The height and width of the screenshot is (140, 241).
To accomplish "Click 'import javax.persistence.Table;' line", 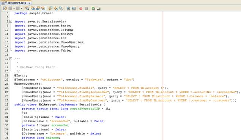I will [x=43, y=51].
